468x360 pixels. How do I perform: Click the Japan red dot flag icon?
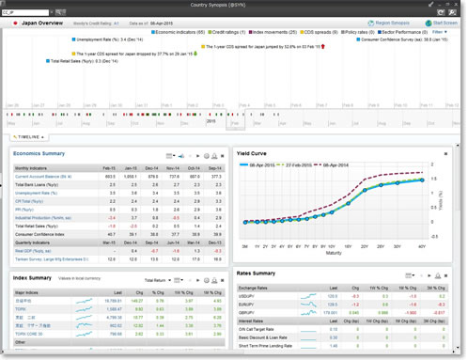coord(15,23)
